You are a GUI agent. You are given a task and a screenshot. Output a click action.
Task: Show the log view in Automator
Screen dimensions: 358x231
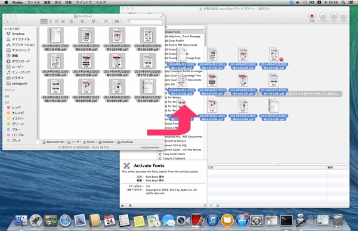211,206
